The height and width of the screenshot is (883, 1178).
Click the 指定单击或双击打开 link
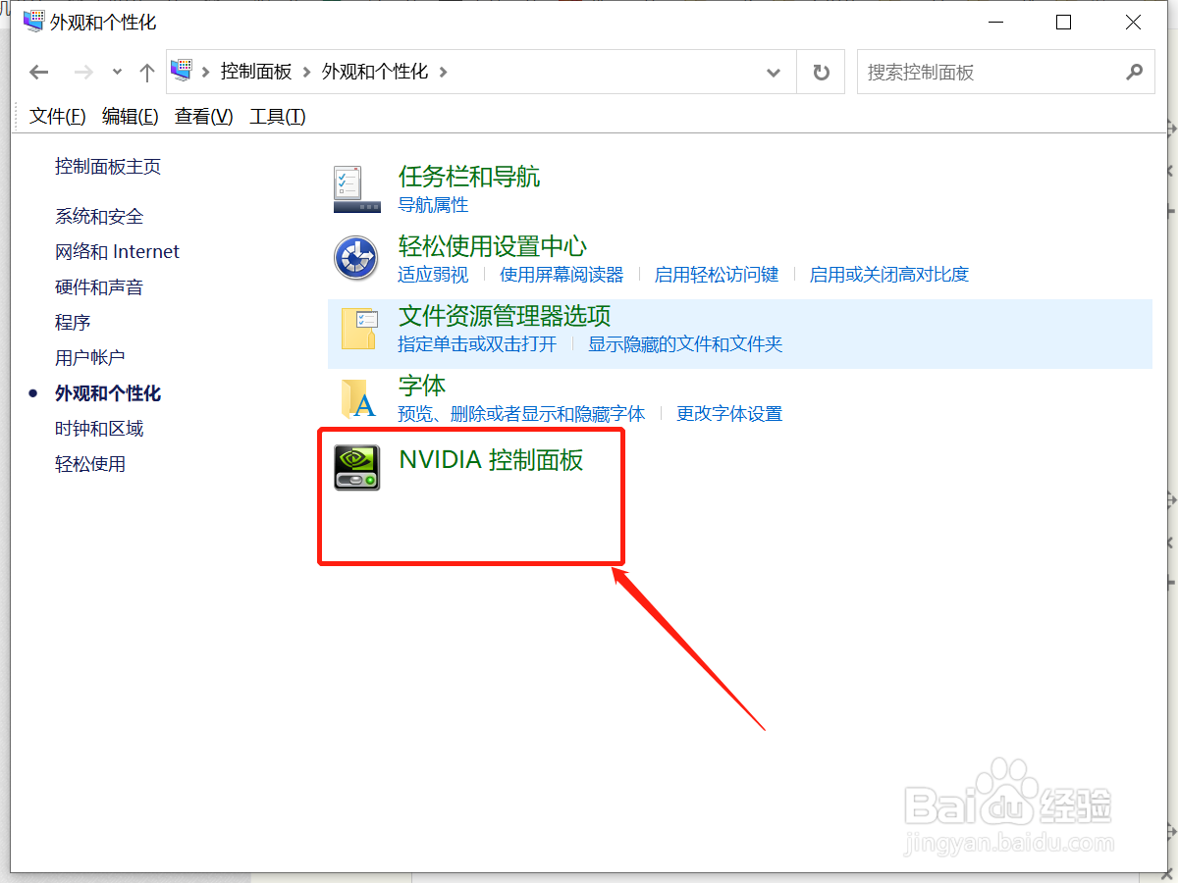(x=477, y=344)
